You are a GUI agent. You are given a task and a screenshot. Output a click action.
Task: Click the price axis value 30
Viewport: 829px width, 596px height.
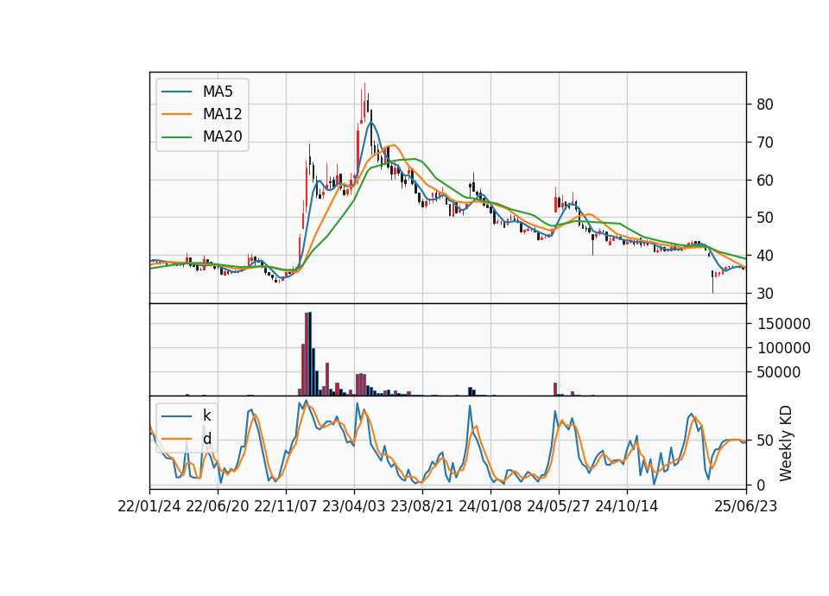click(x=765, y=294)
